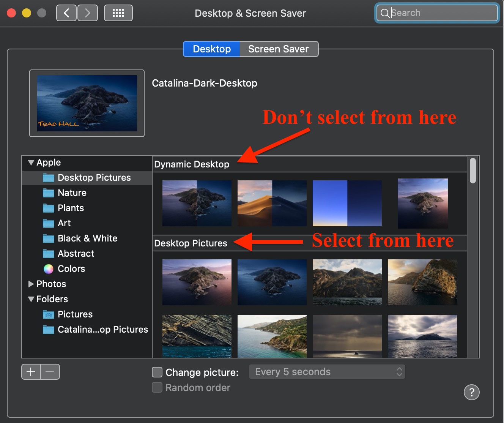The width and height of the screenshot is (504, 423).
Task: Open the help question mark button
Action: 472,392
